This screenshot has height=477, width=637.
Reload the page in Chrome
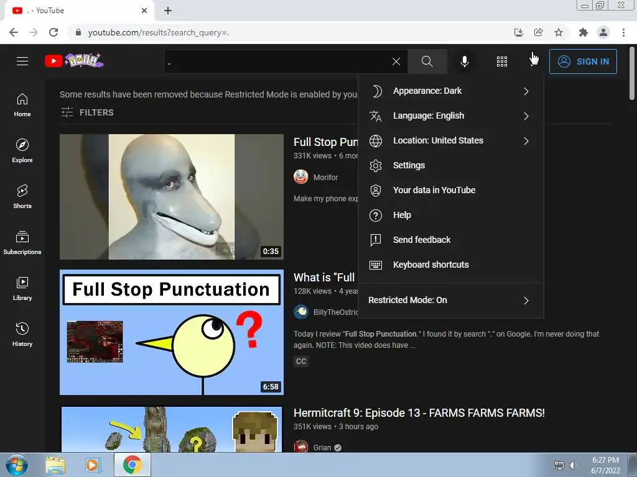53,32
